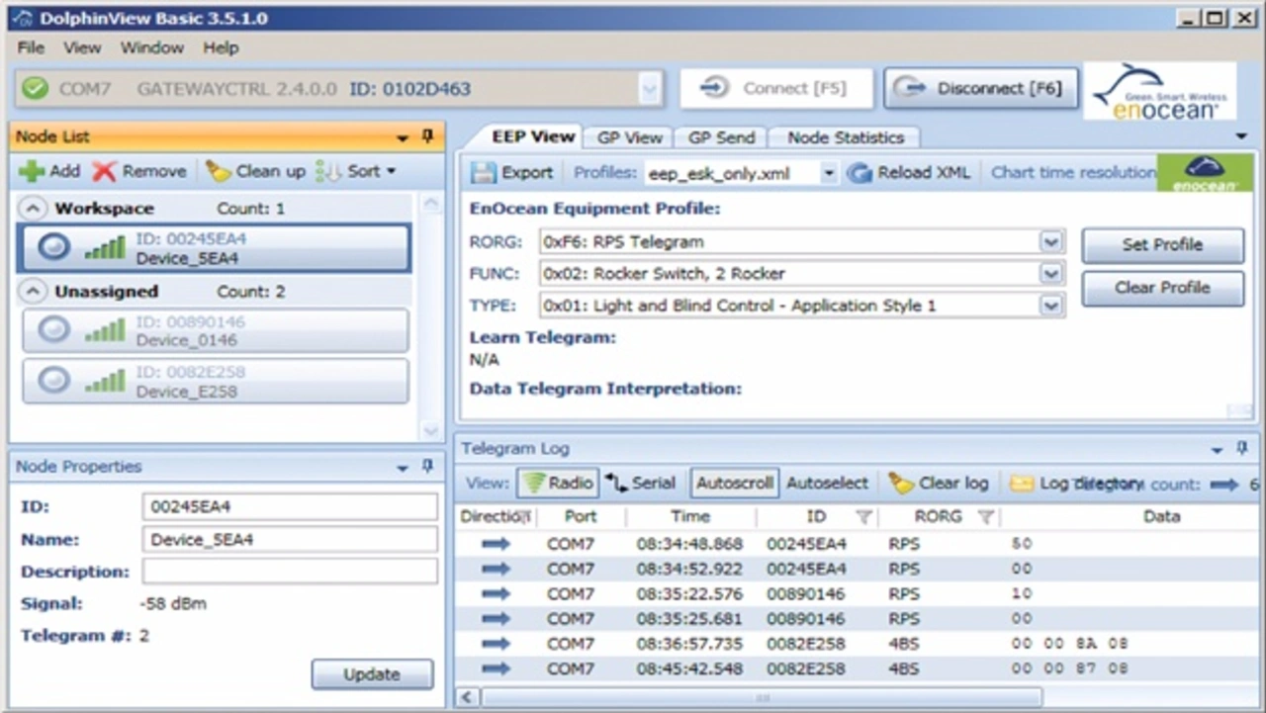The height and width of the screenshot is (713, 1266).
Task: Open the FUNC dropdown
Action: point(1050,273)
